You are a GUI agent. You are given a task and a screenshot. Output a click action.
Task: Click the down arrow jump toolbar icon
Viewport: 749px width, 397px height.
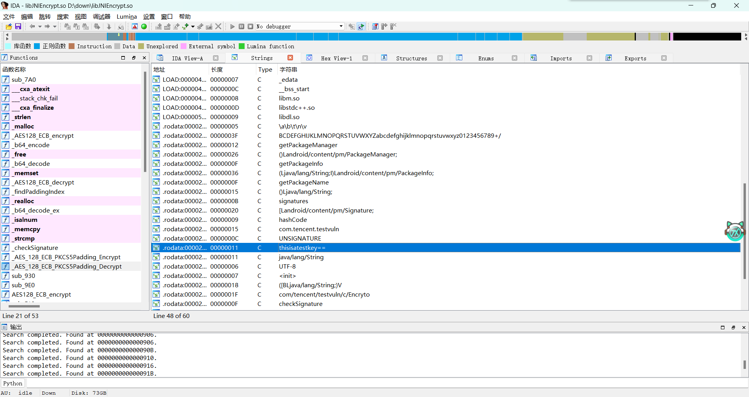click(109, 26)
